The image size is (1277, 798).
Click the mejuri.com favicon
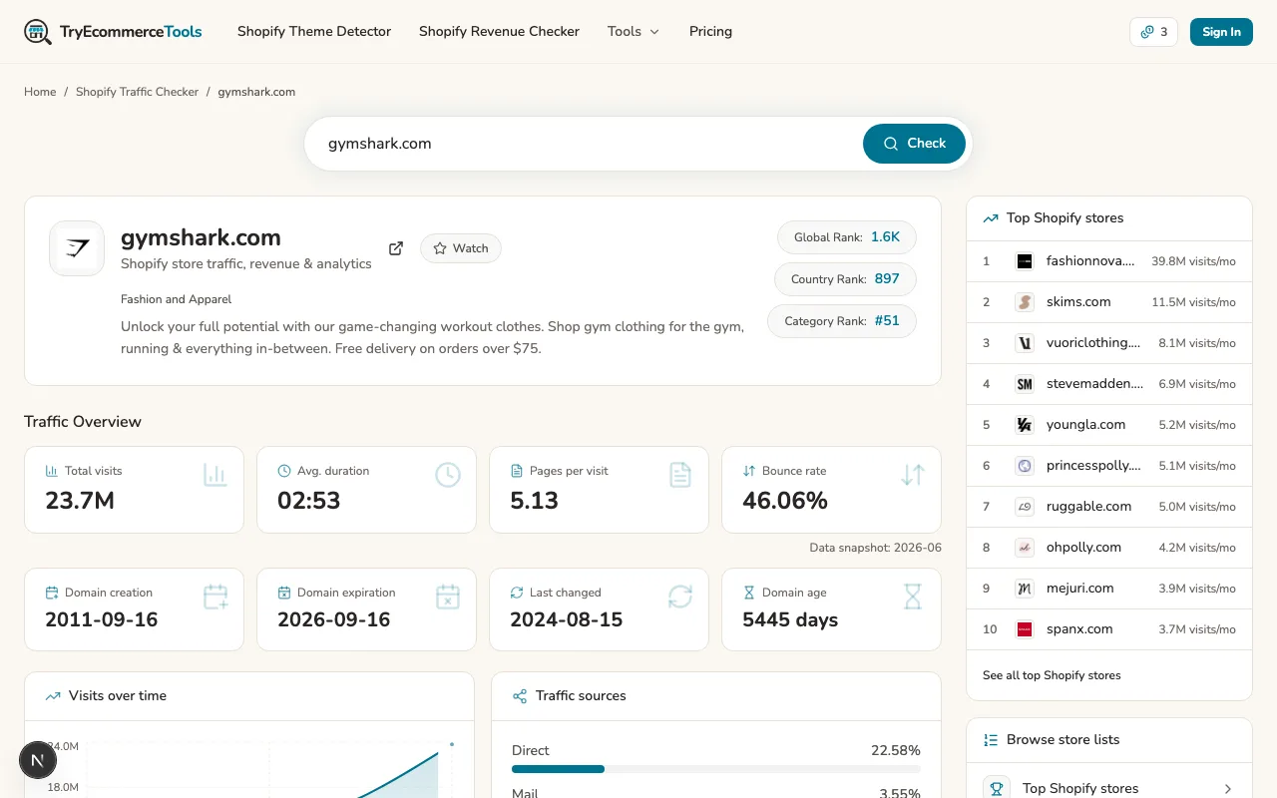click(x=1025, y=589)
